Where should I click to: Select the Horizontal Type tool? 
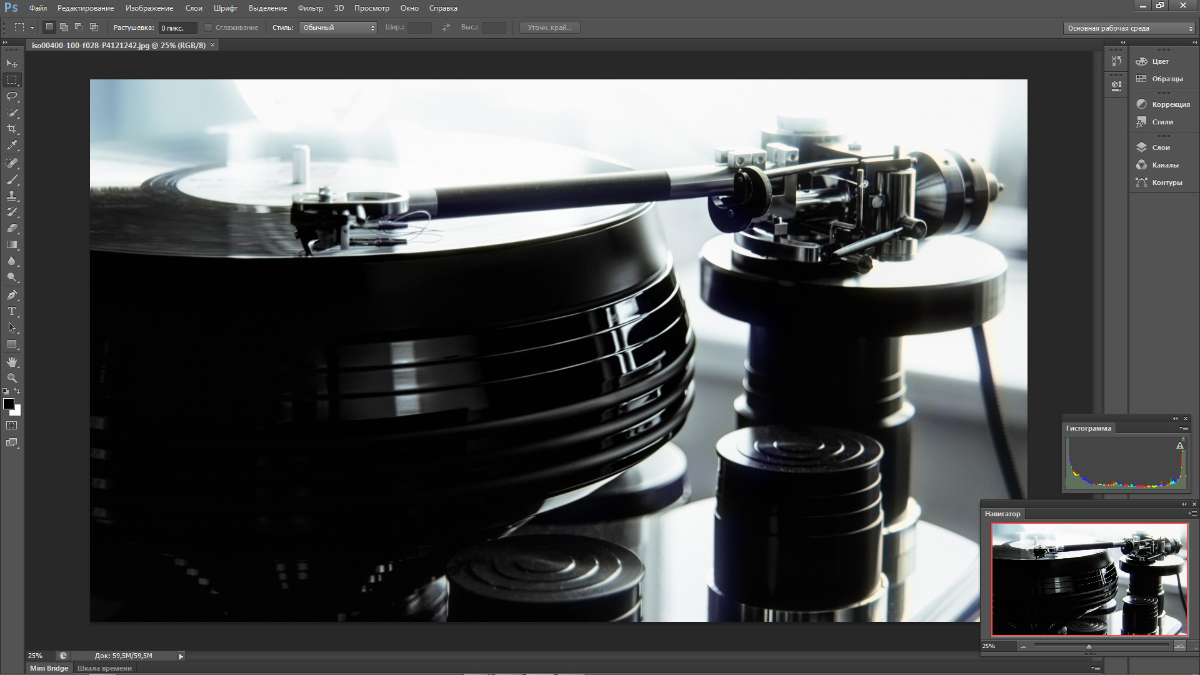click(x=12, y=311)
